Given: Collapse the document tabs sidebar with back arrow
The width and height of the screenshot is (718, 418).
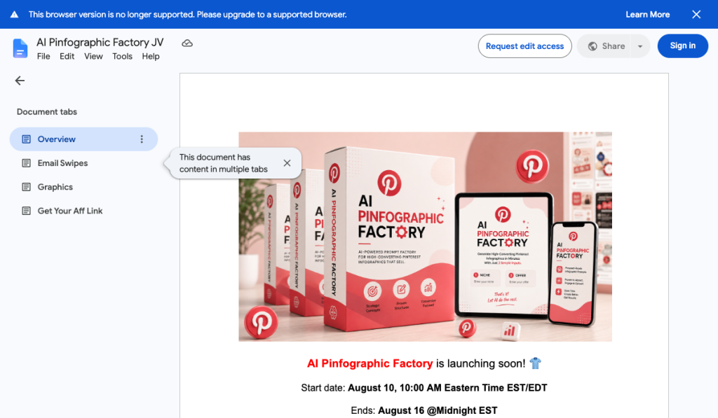Looking at the screenshot, I should [x=20, y=81].
